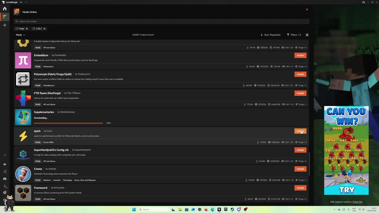Install FTB Teams (NeoForge)
The width and height of the screenshot is (379, 213).
300,93
